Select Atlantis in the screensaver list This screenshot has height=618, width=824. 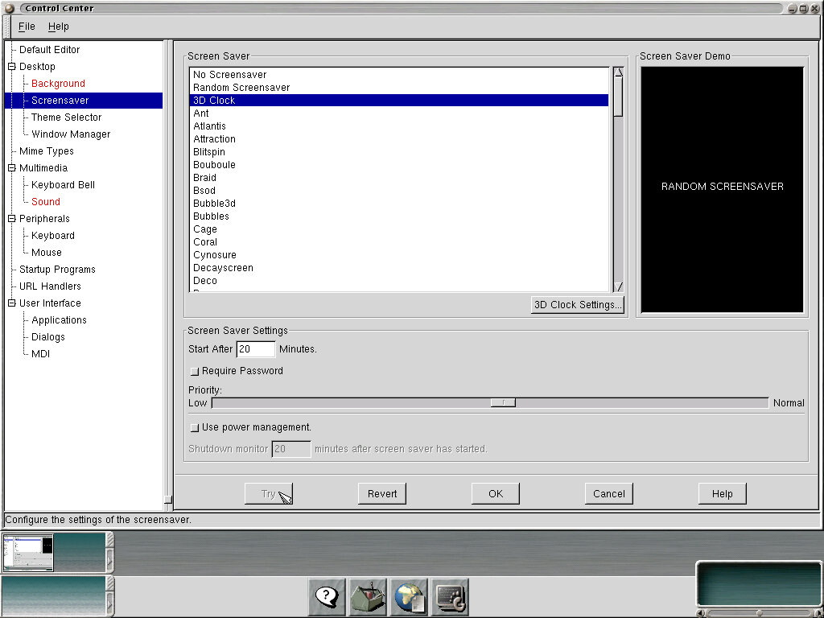[209, 126]
